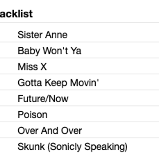Click the position cell before Sister Anne
159x159 pixels.
click(x=8, y=35)
